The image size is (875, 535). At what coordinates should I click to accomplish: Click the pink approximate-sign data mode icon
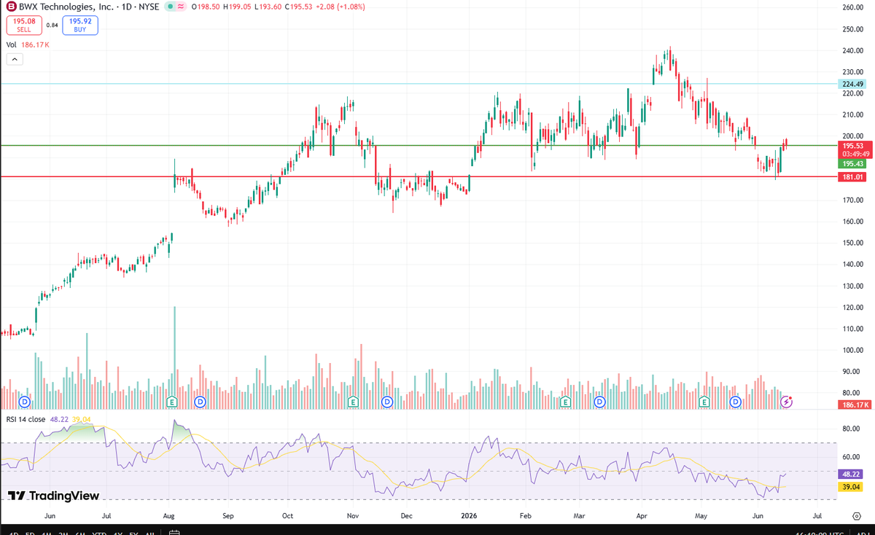click(x=180, y=7)
